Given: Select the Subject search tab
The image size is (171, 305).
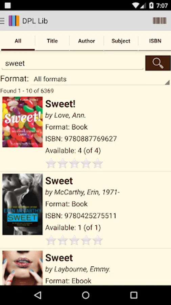Looking at the screenshot, I should (x=121, y=41).
